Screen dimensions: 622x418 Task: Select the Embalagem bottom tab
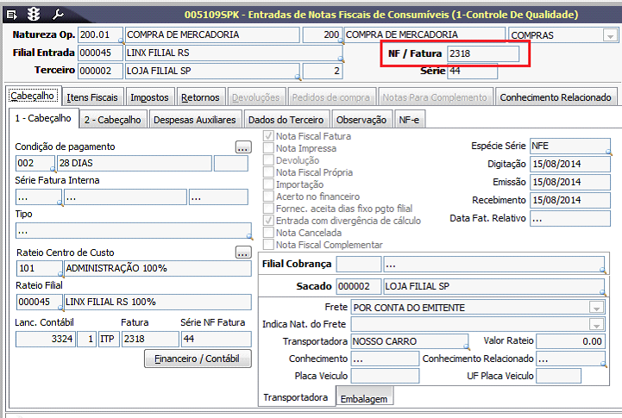pyautogui.click(x=365, y=399)
